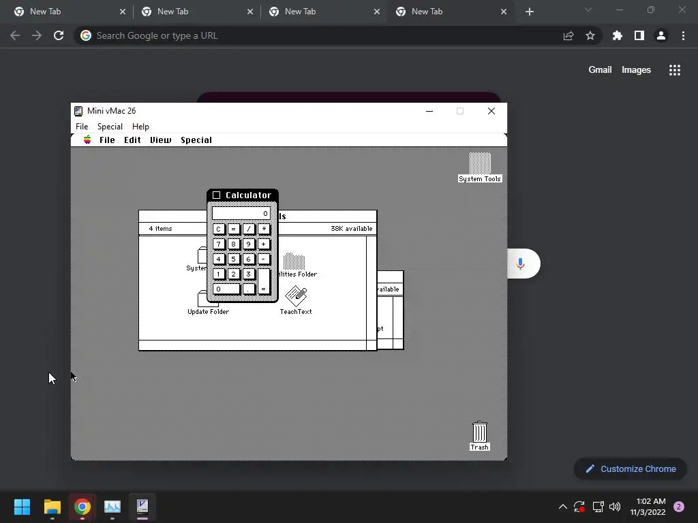Click the Chrome forward arrow

[37, 35]
